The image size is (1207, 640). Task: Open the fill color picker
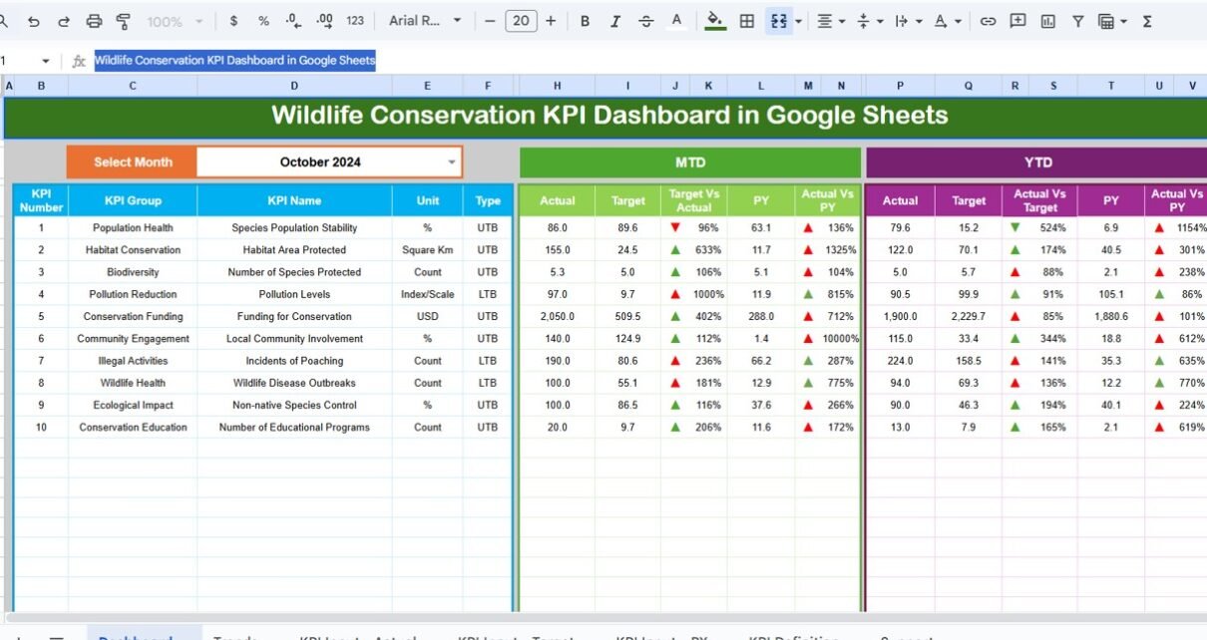click(x=714, y=21)
